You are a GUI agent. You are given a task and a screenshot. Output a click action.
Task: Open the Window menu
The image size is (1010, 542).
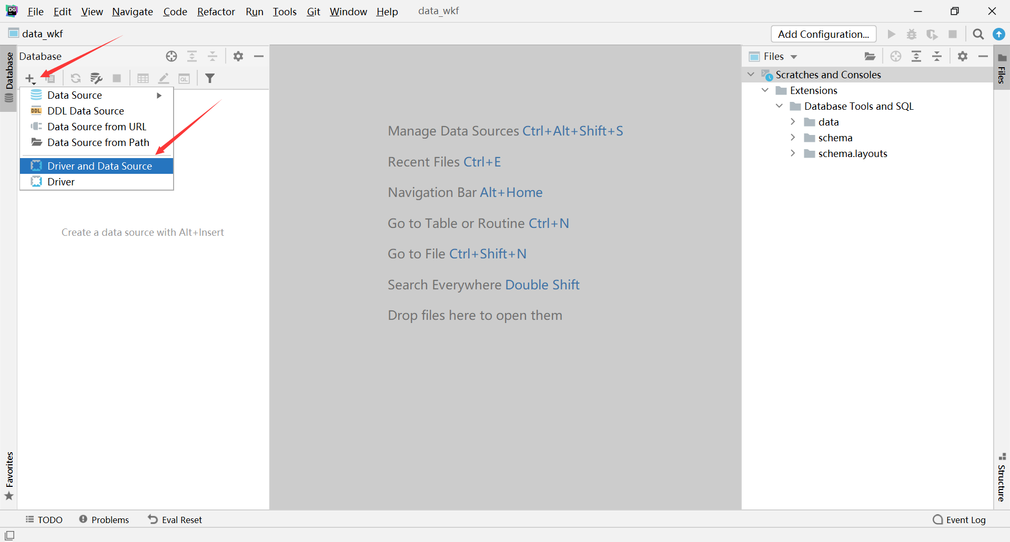(x=348, y=12)
